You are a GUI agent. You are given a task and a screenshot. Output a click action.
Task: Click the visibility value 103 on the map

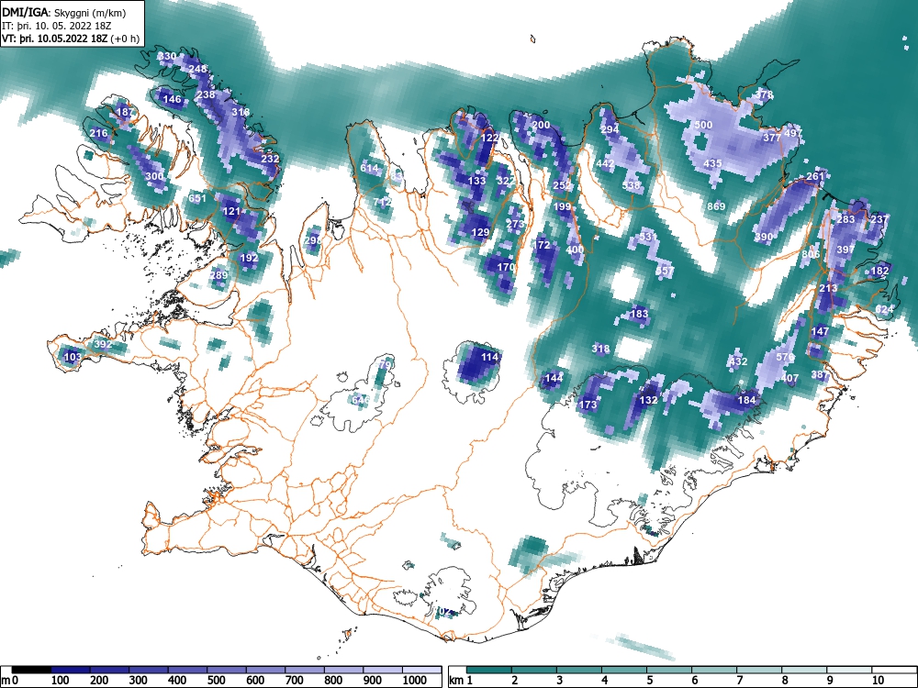pyautogui.click(x=73, y=357)
